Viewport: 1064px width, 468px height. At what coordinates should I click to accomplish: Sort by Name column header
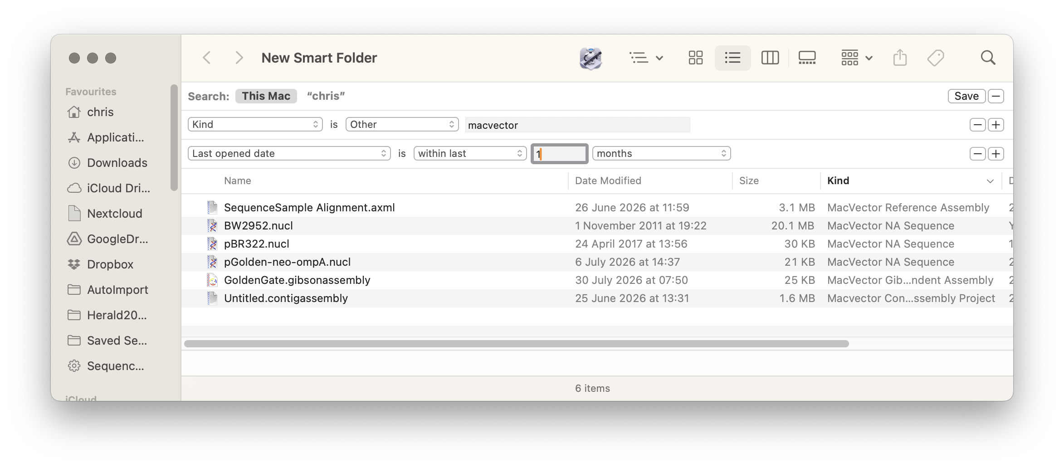pyautogui.click(x=238, y=180)
